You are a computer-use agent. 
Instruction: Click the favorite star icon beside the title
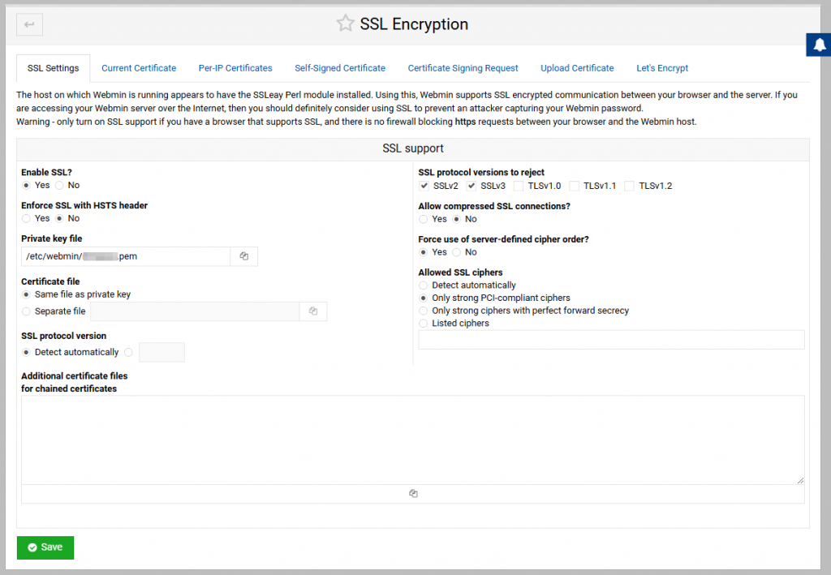346,24
